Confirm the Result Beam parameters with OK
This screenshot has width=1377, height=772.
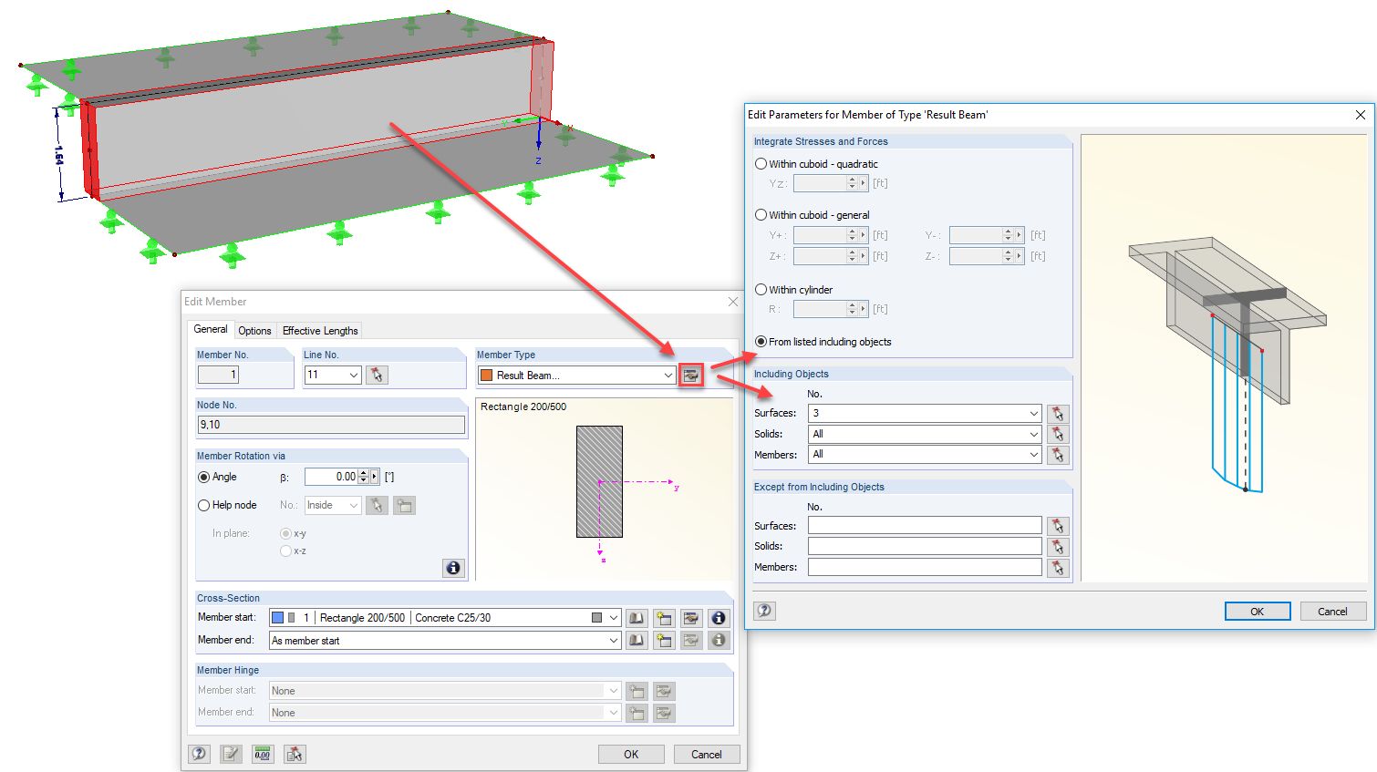[x=1258, y=611]
